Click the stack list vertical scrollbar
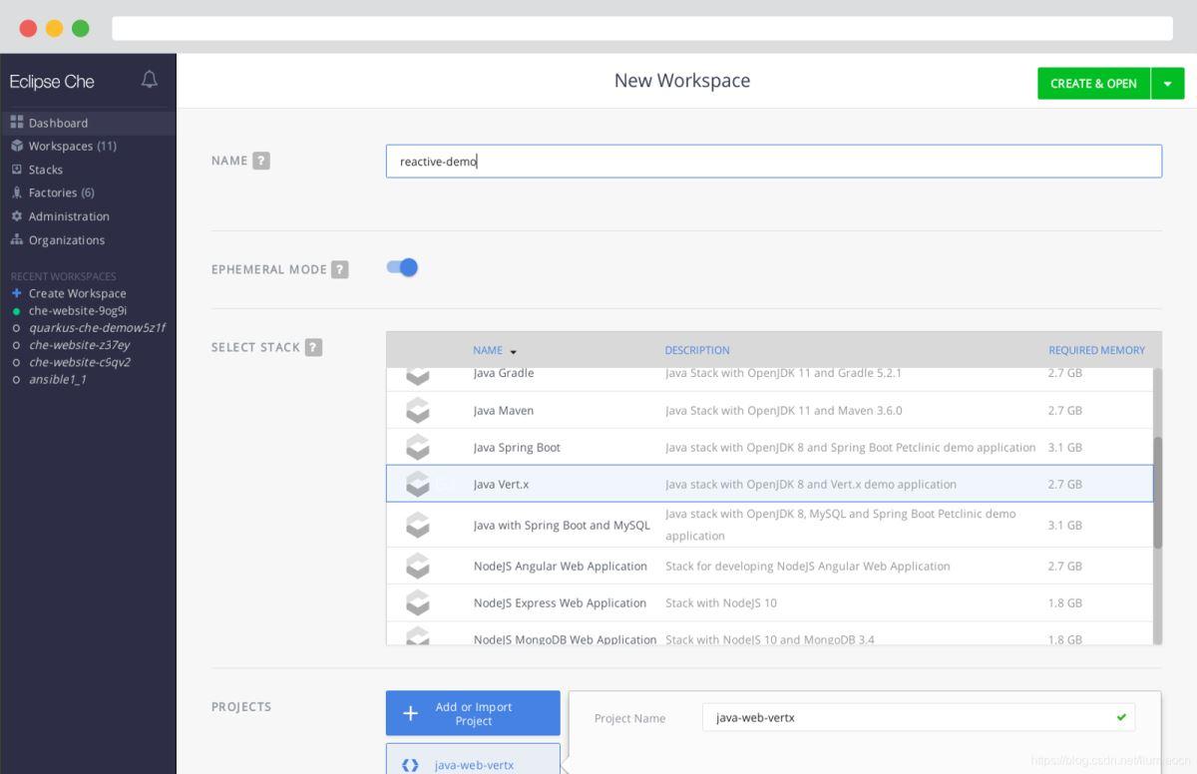This screenshot has width=1197, height=774. [x=1157, y=492]
